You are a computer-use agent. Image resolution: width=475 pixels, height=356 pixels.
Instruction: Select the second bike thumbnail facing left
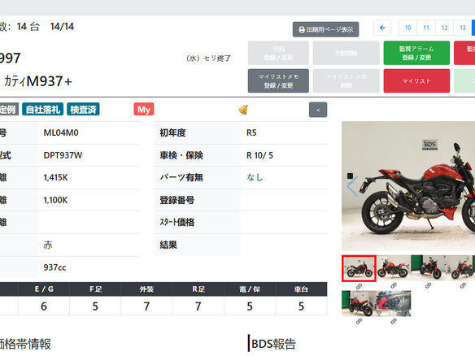pyautogui.click(x=394, y=268)
